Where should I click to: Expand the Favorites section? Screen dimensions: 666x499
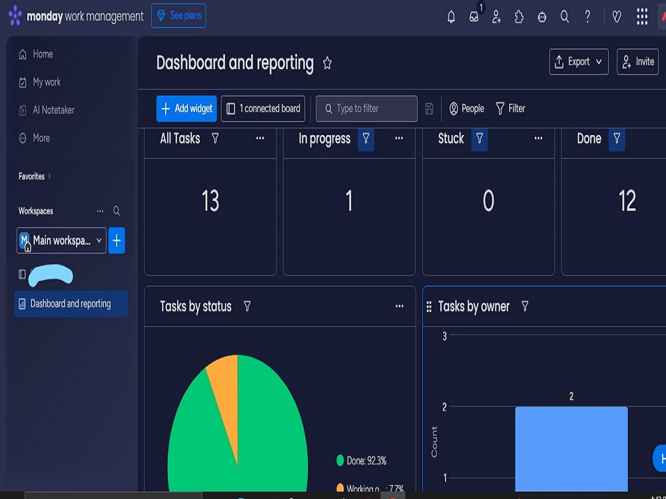point(35,176)
